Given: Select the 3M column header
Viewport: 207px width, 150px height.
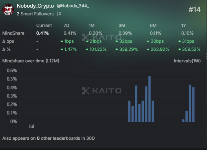Looking at the screenshot, I should 122,25.
